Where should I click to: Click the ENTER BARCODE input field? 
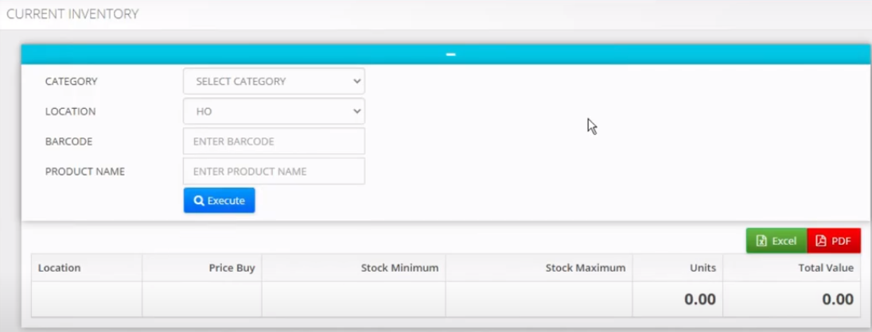(x=274, y=141)
